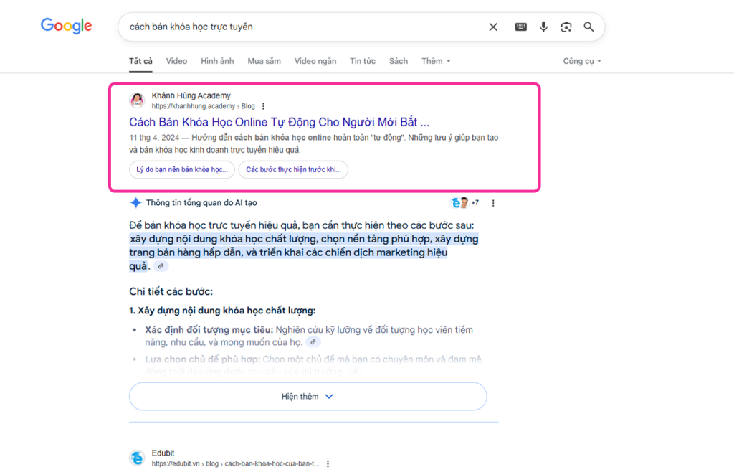
Task: Click the search query input field
Action: (304, 27)
